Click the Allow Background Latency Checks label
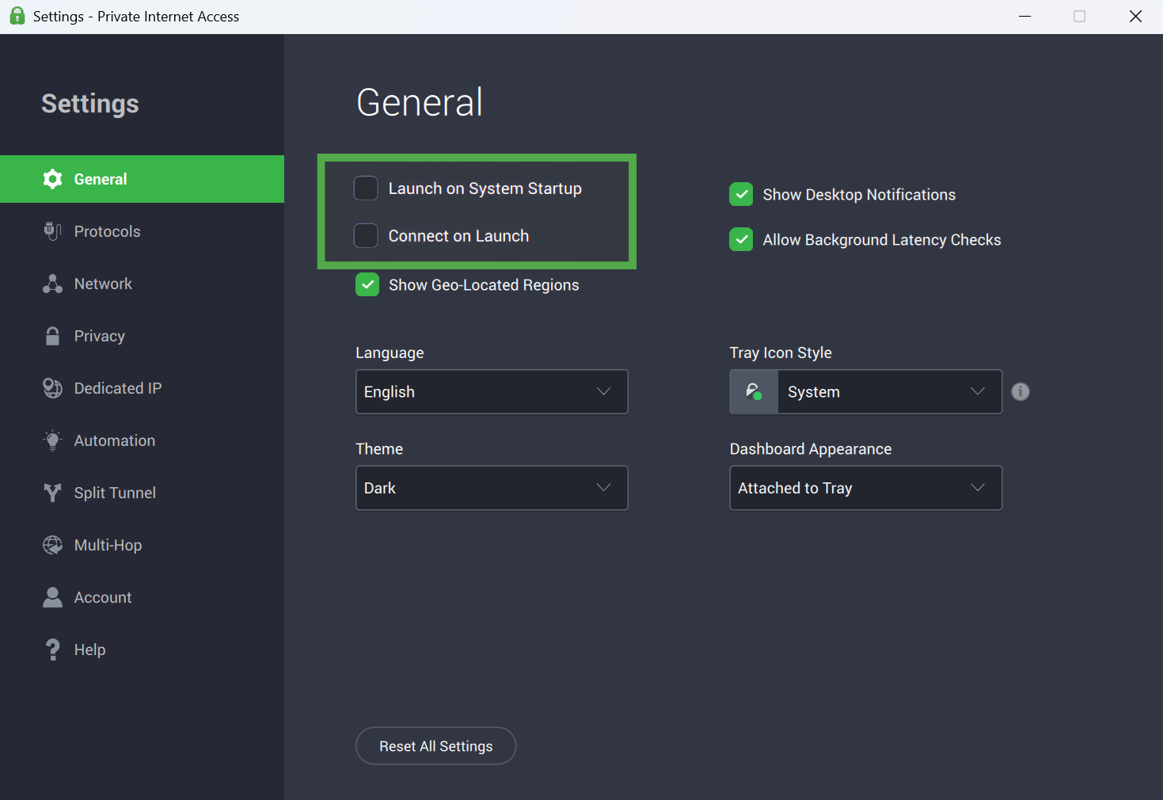This screenshot has width=1163, height=800. point(882,240)
